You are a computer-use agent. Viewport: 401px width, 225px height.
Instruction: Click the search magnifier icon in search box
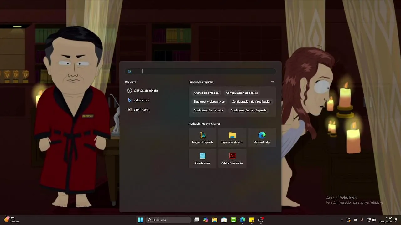click(129, 72)
